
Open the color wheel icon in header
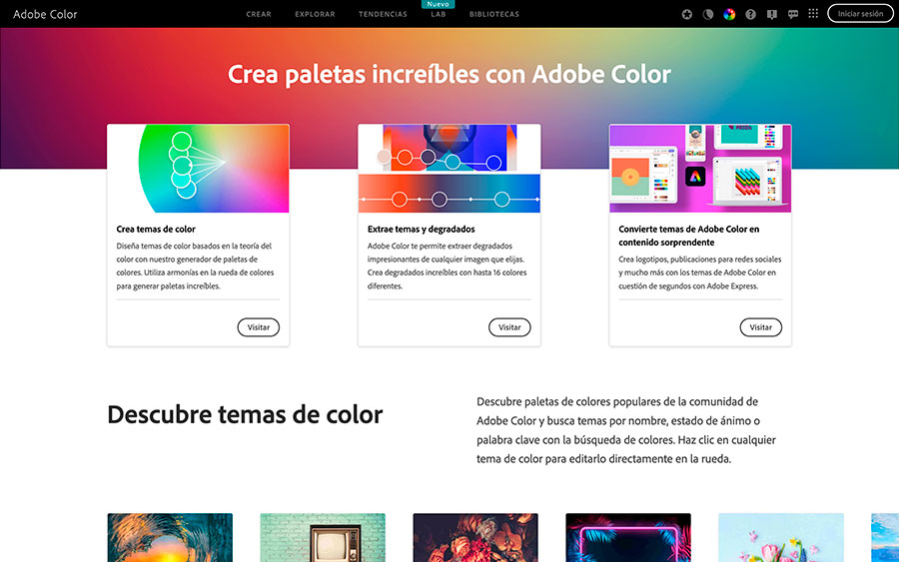tap(729, 15)
